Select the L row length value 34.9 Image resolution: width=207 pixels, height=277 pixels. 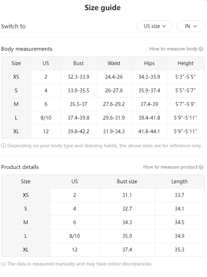(x=179, y=236)
